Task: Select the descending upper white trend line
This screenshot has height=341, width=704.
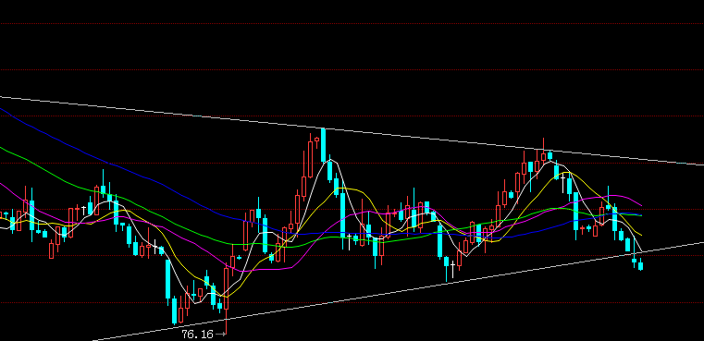Action: click(352, 130)
